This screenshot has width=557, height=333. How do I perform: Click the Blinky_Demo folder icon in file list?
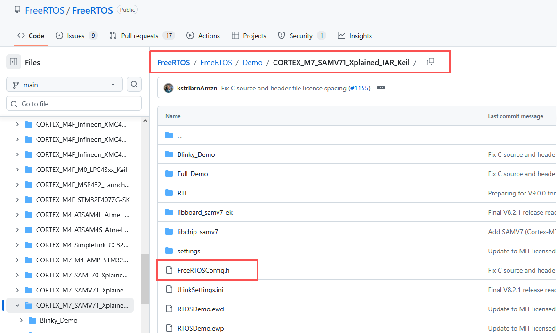(169, 154)
